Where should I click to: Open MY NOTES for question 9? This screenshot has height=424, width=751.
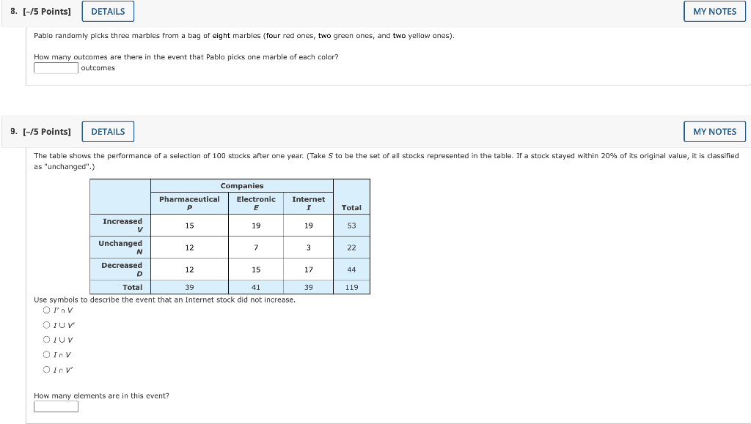[x=714, y=131]
